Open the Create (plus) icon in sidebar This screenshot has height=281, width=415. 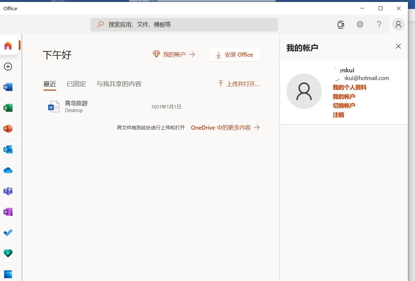click(x=8, y=66)
